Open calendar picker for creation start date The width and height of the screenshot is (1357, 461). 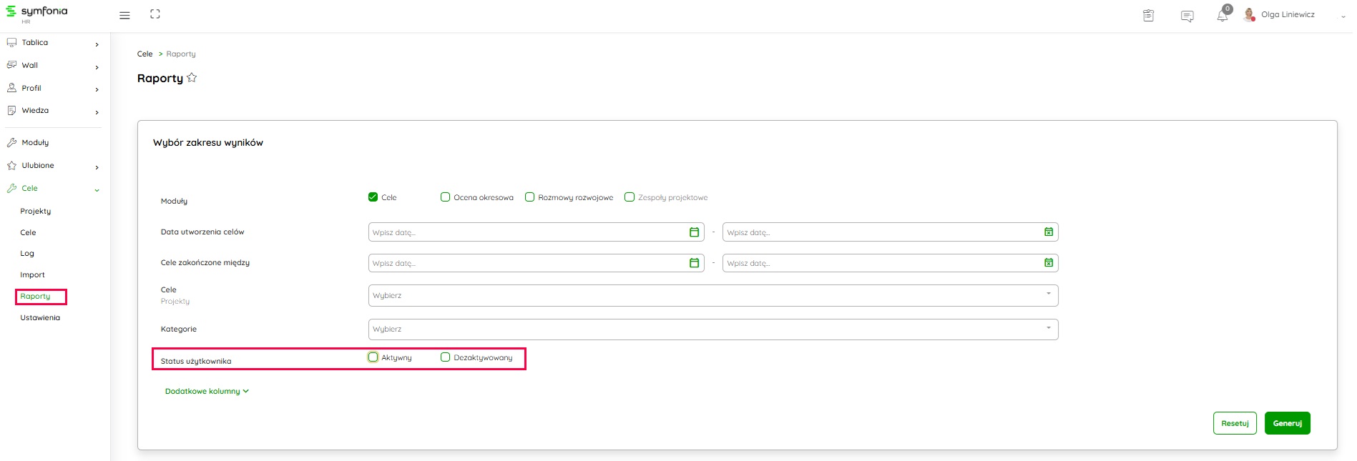693,232
